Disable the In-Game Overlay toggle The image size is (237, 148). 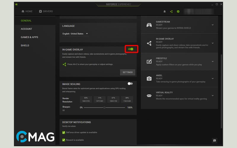point(131,49)
